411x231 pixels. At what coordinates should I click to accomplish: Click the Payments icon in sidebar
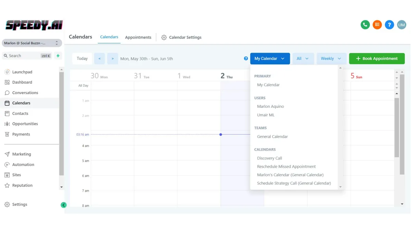[7, 134]
